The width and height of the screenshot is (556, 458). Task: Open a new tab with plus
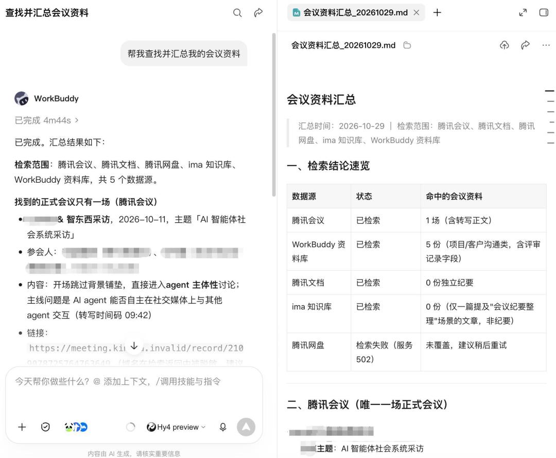[x=437, y=12]
